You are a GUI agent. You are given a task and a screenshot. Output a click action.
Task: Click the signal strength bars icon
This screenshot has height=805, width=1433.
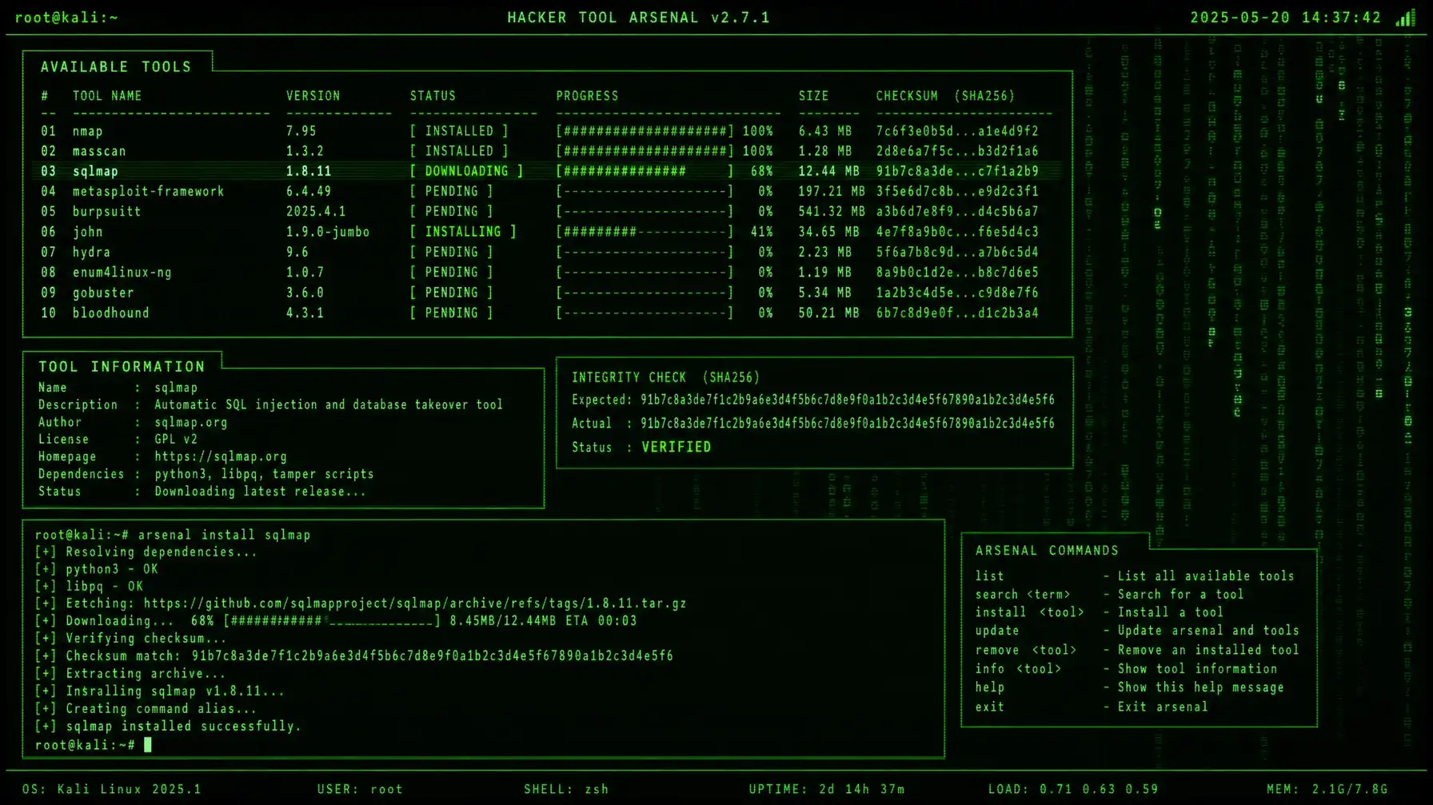pyautogui.click(x=1406, y=18)
